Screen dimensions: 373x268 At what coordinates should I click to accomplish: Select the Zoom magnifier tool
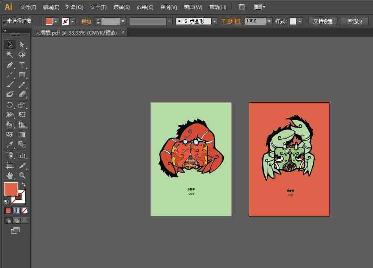click(x=22, y=175)
